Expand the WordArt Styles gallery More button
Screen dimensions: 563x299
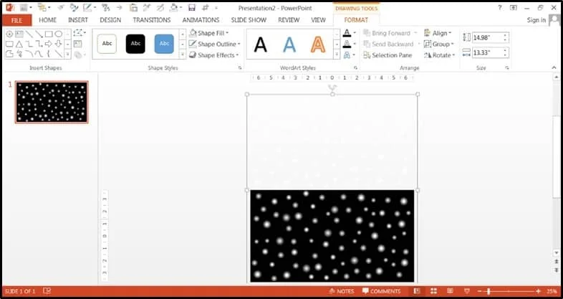(x=337, y=54)
